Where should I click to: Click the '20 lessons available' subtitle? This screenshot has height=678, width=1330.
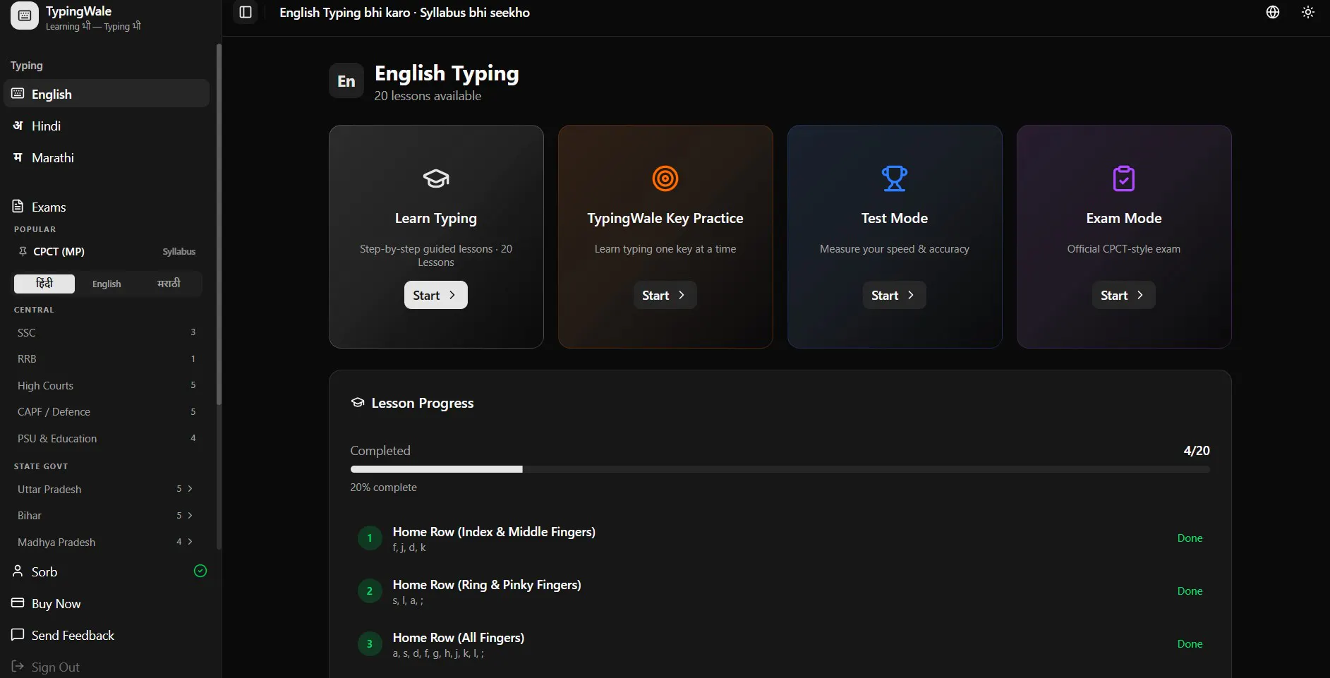[x=428, y=95]
